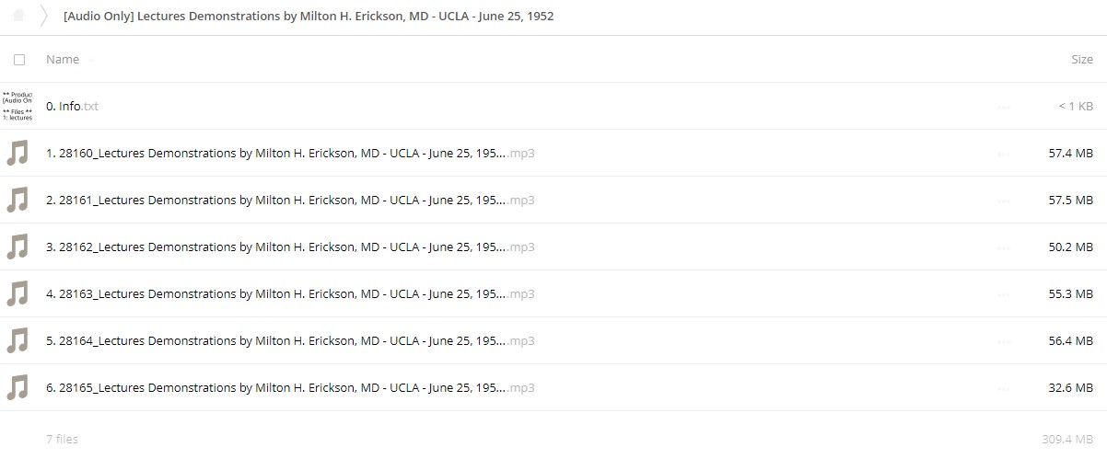1107x459 pixels.
Task: Open more options for the 55.3 MB file
Action: [x=1003, y=294]
